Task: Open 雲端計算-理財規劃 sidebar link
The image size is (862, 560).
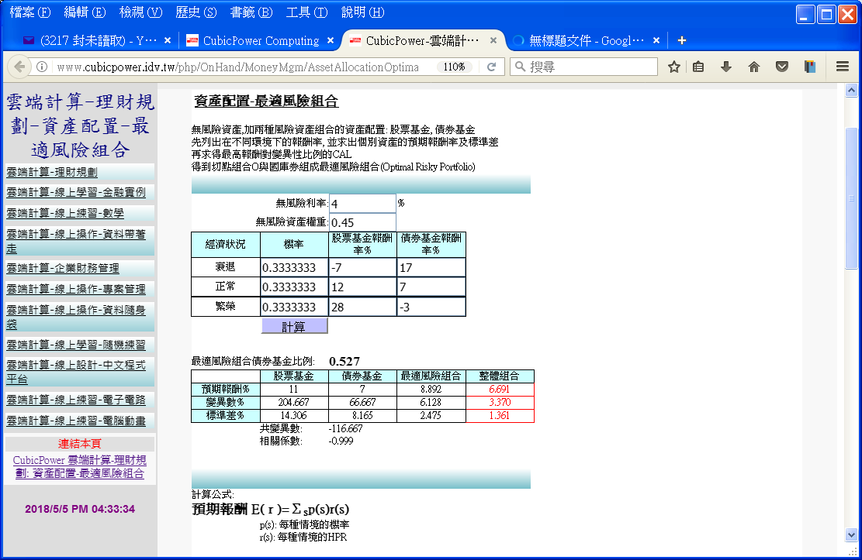Action: tap(52, 173)
